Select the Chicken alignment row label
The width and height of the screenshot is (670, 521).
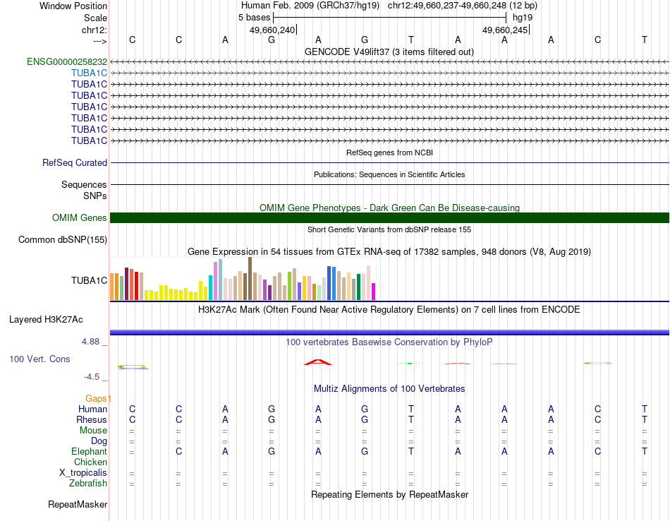click(90, 462)
